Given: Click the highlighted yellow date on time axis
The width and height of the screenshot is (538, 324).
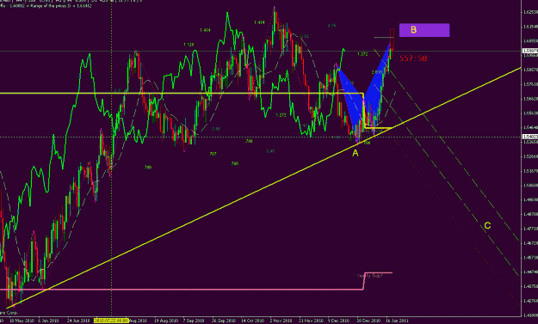Looking at the screenshot, I should click(112, 321).
